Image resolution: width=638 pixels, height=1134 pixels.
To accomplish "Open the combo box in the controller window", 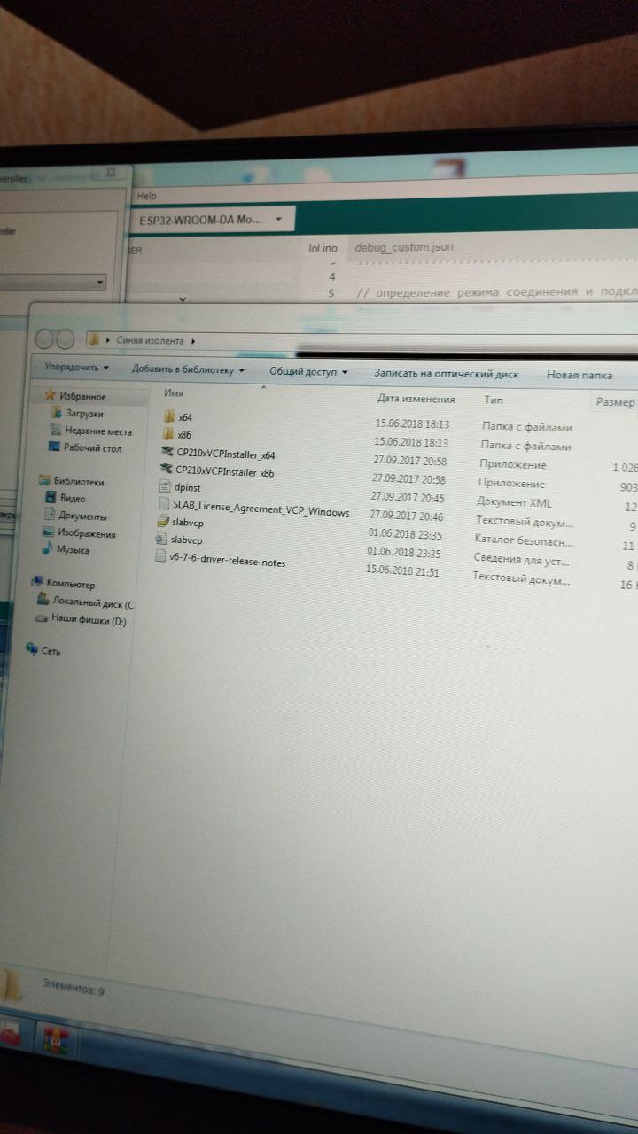I will (x=53, y=283).
